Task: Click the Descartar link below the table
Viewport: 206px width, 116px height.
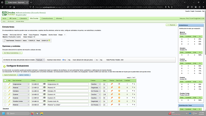Action: [x=6, y=109]
